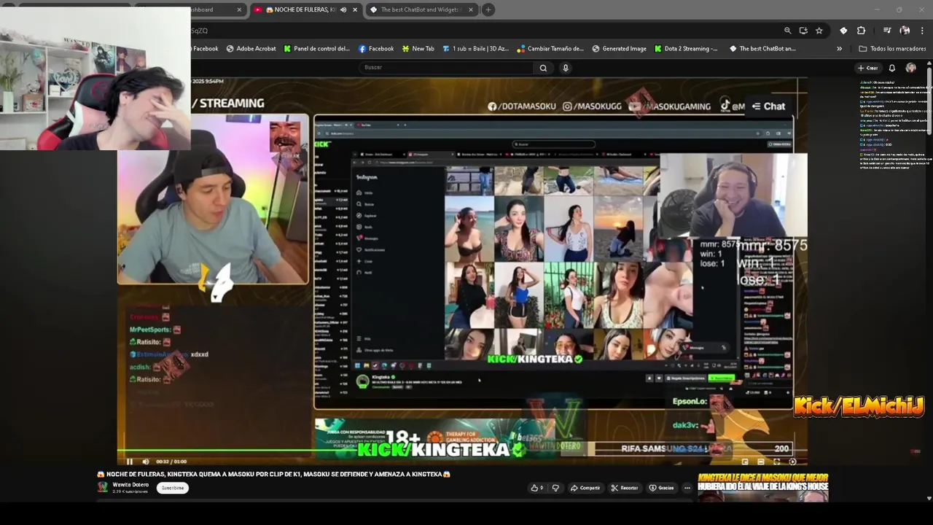
Task: Open Dota 2 Streaming bookmark
Action: (686, 49)
